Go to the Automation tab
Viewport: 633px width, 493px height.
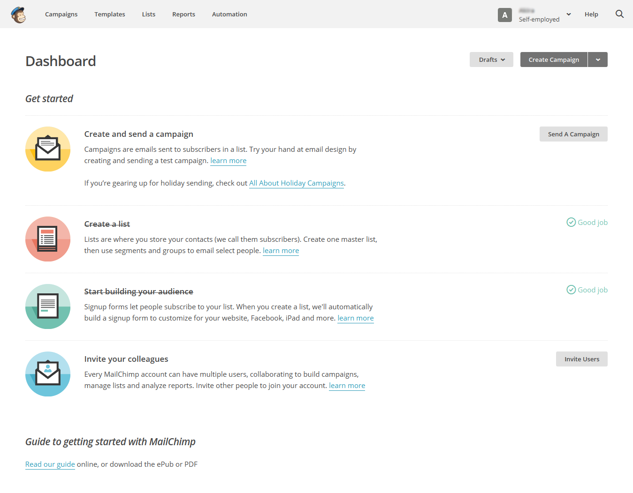[x=229, y=14]
